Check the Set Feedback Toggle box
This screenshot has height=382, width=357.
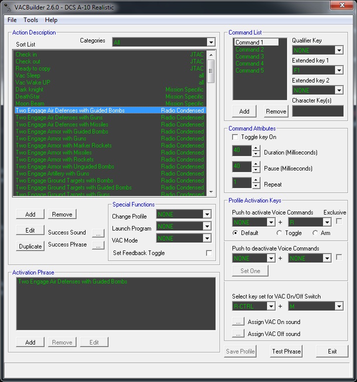pyautogui.click(x=209, y=253)
